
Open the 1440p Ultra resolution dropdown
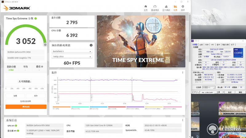click(x=72, y=57)
